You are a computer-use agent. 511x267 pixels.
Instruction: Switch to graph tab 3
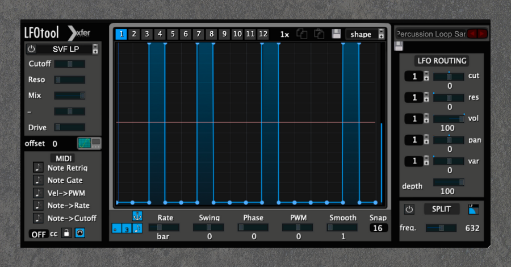pyautogui.click(x=147, y=34)
